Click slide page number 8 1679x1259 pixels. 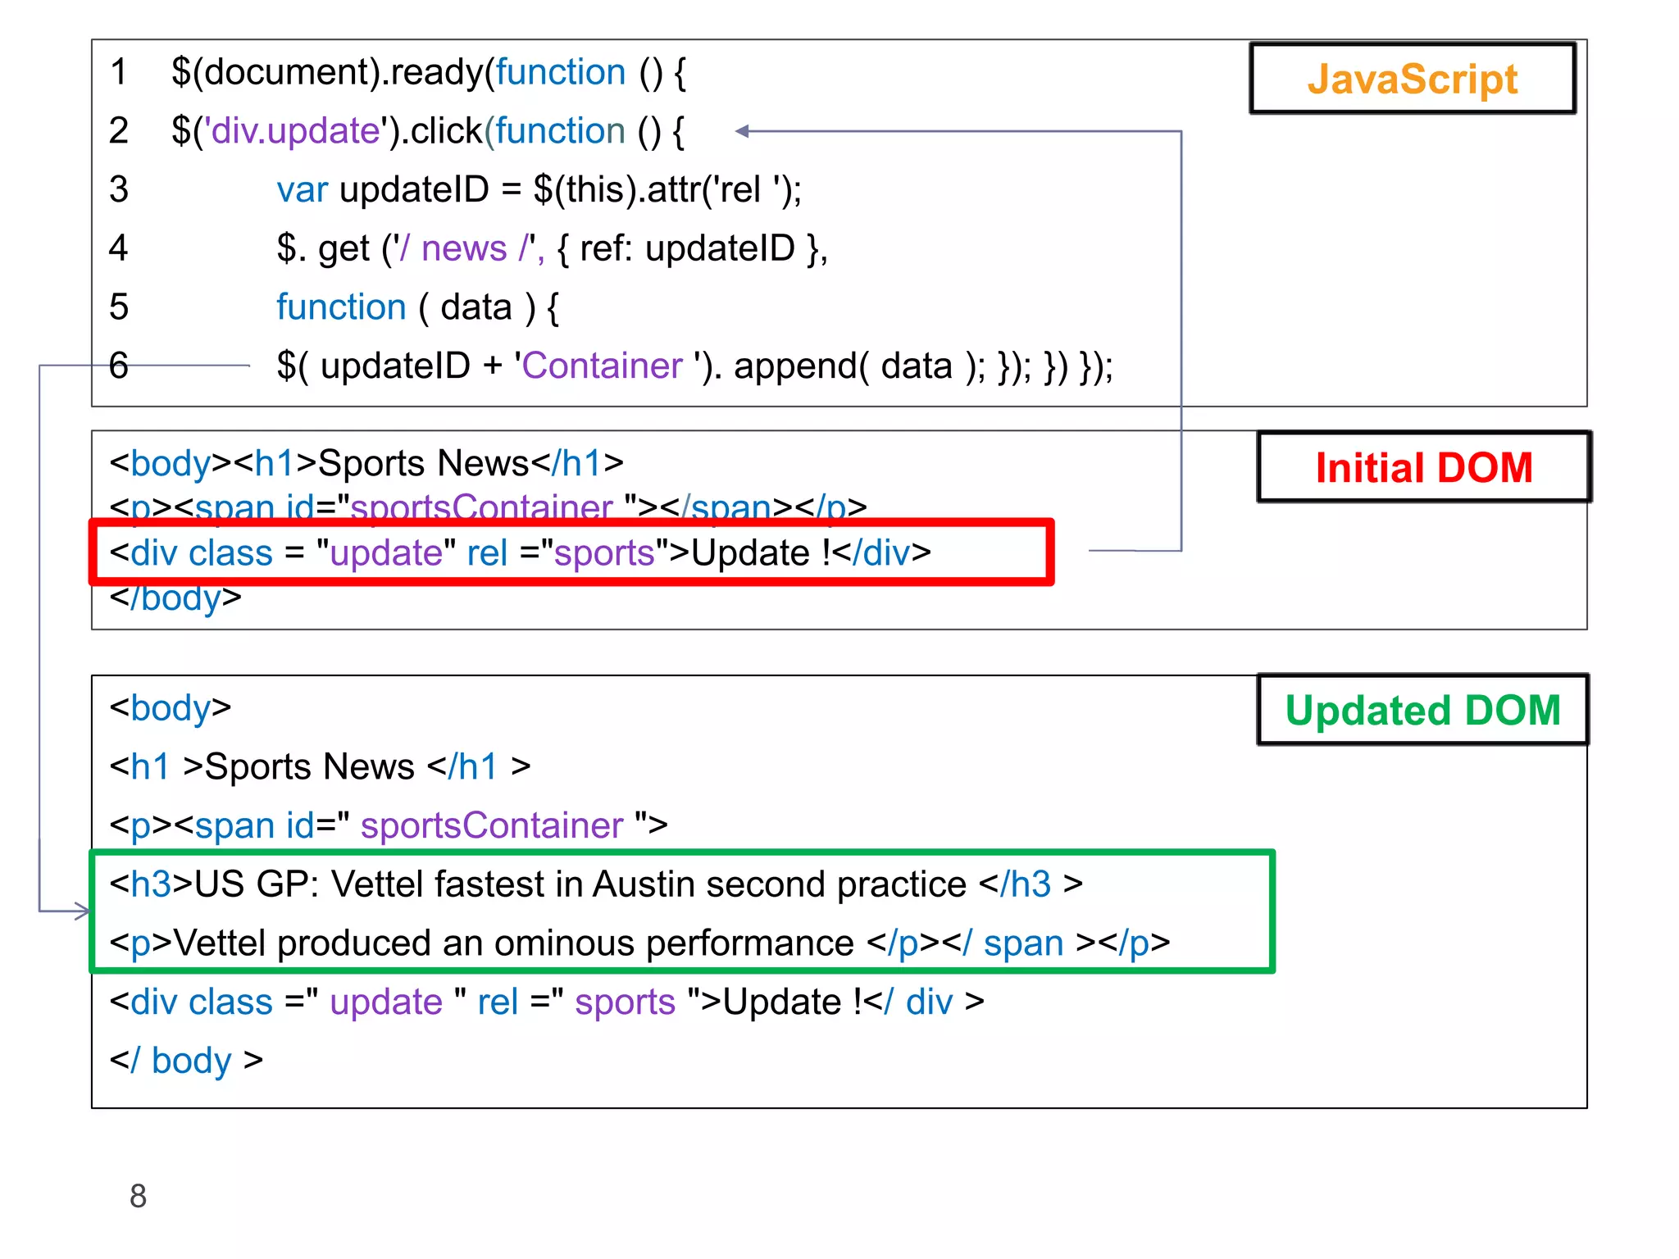(x=138, y=1196)
